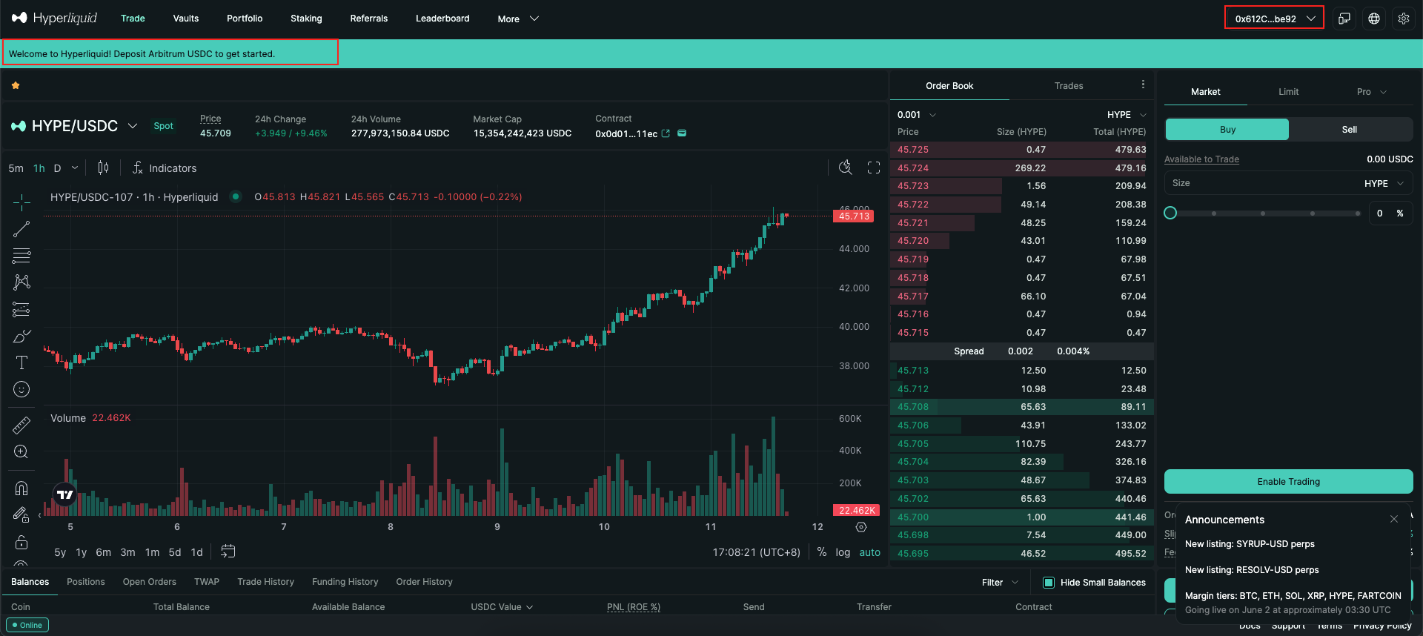This screenshot has width=1423, height=636.
Task: Click the TradingView logo on chart
Action: coord(65,494)
